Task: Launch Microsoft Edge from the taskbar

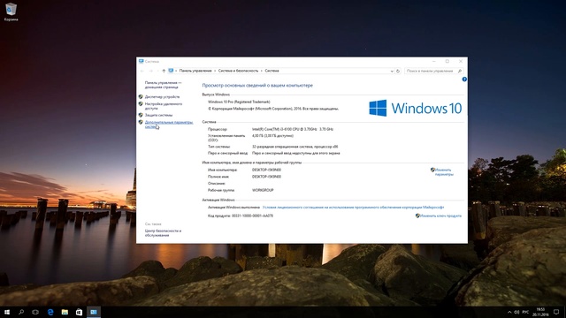Action: (50, 312)
